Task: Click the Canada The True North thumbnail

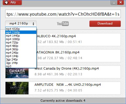Action: tap(17, 73)
